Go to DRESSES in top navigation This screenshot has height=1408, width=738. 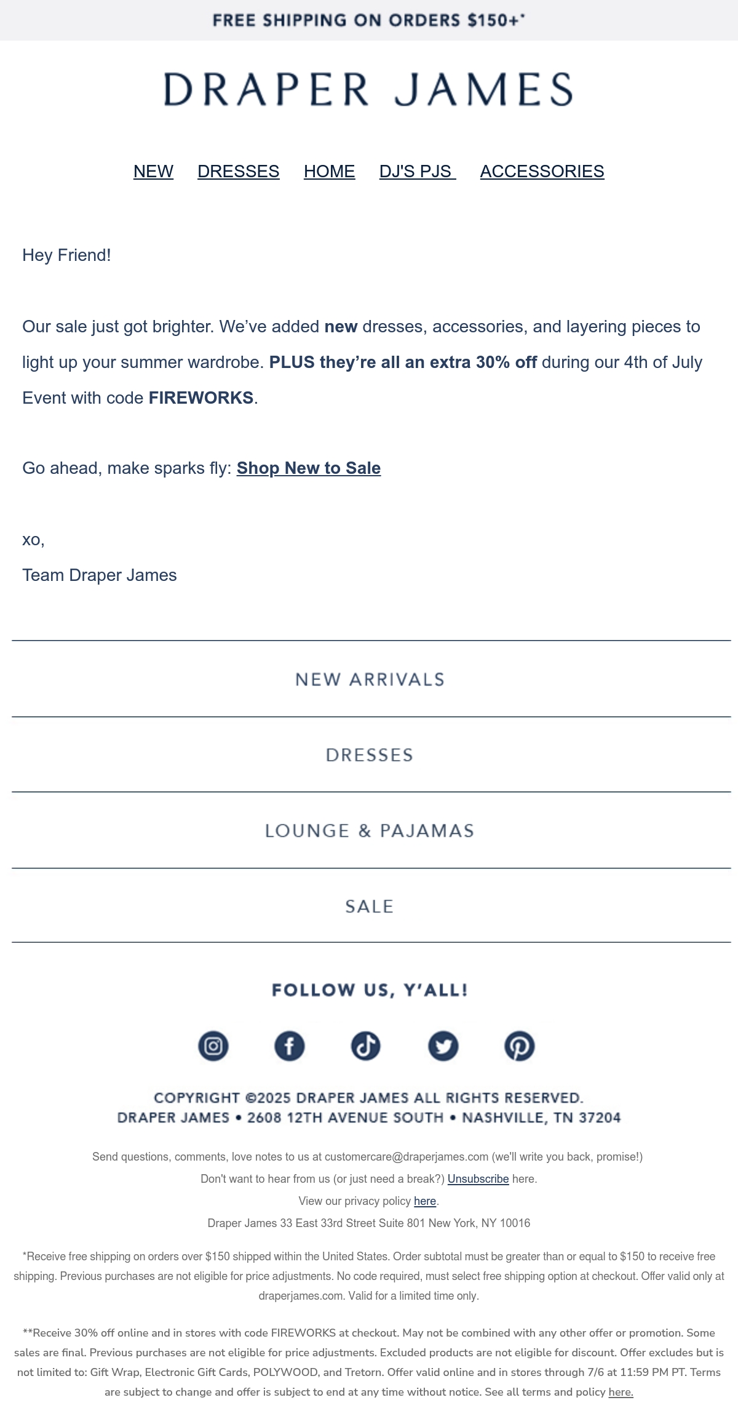[239, 171]
